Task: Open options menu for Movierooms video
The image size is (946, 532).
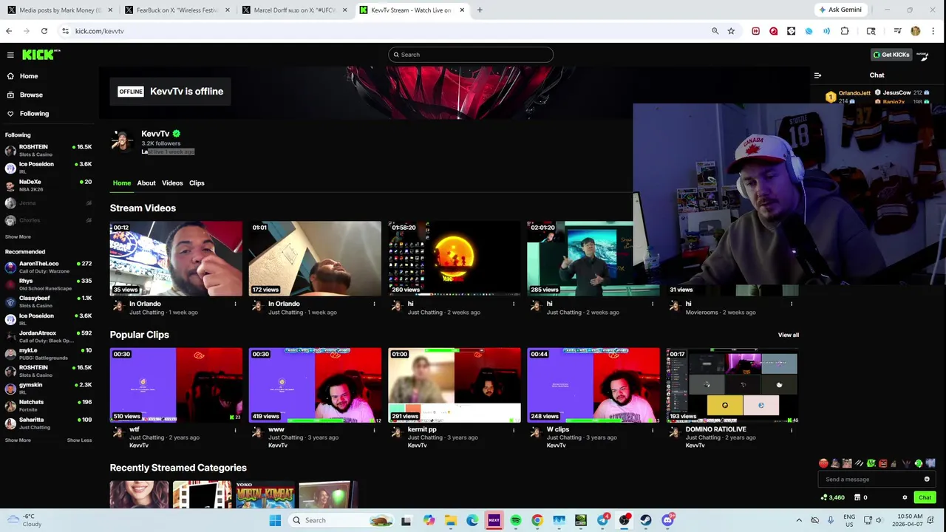Action: (792, 304)
